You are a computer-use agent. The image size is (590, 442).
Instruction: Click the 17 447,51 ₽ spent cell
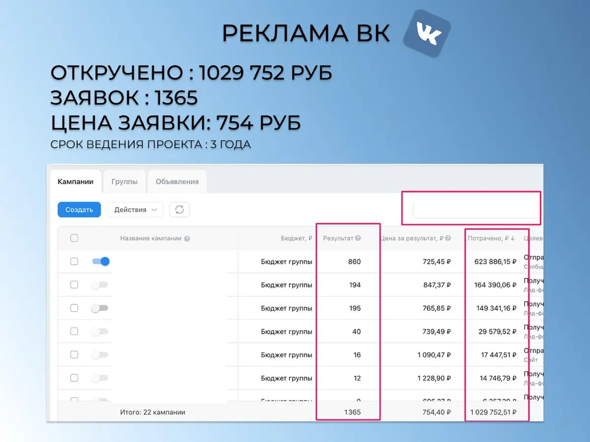point(499,355)
